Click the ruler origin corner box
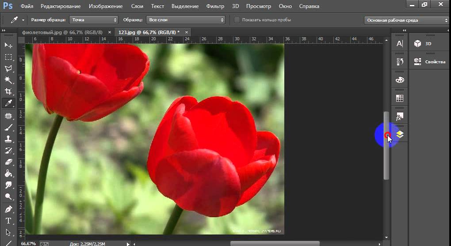 (x=22, y=40)
